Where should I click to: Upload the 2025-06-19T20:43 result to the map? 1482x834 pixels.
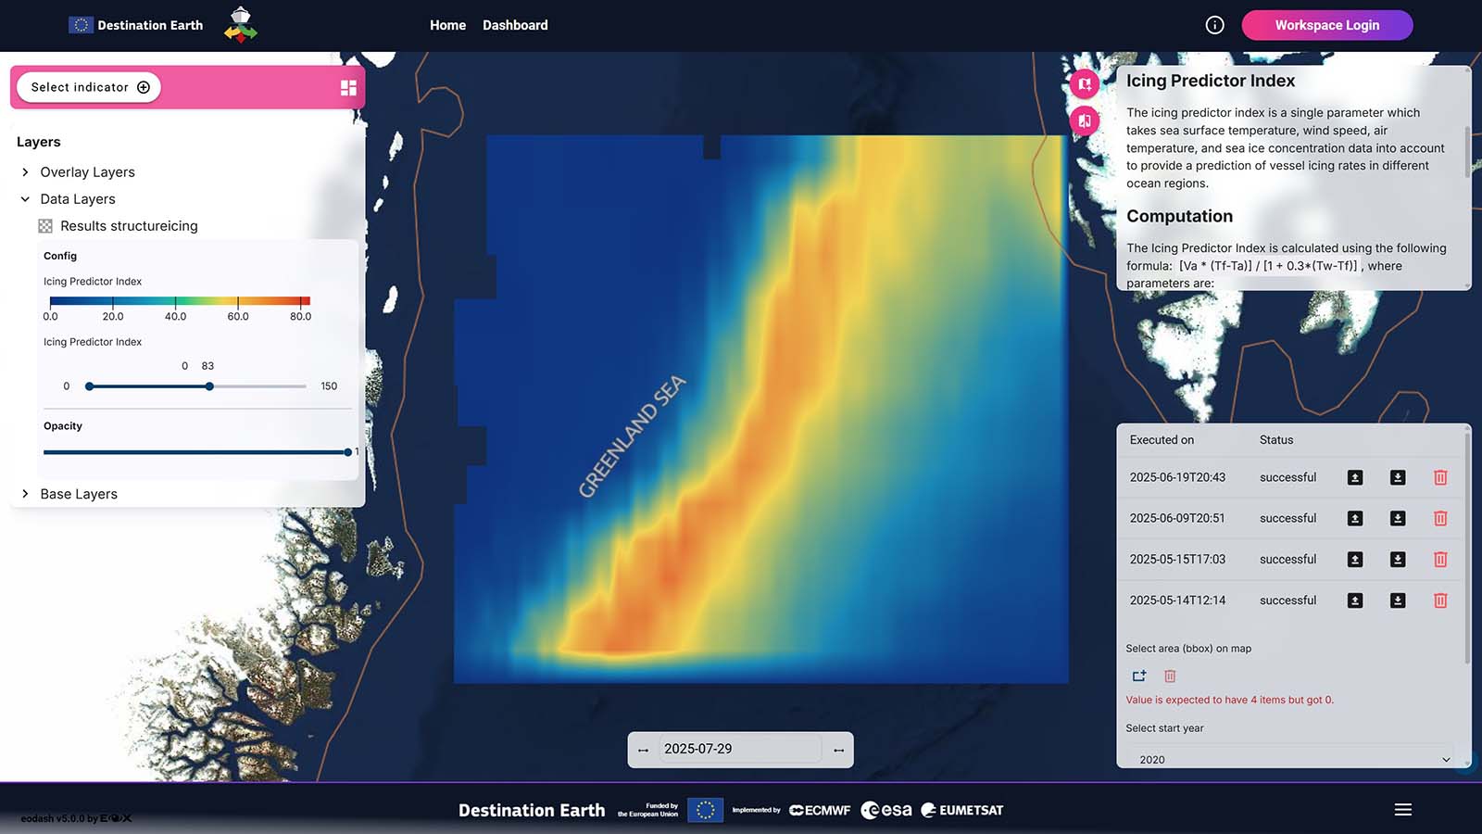[x=1354, y=477]
